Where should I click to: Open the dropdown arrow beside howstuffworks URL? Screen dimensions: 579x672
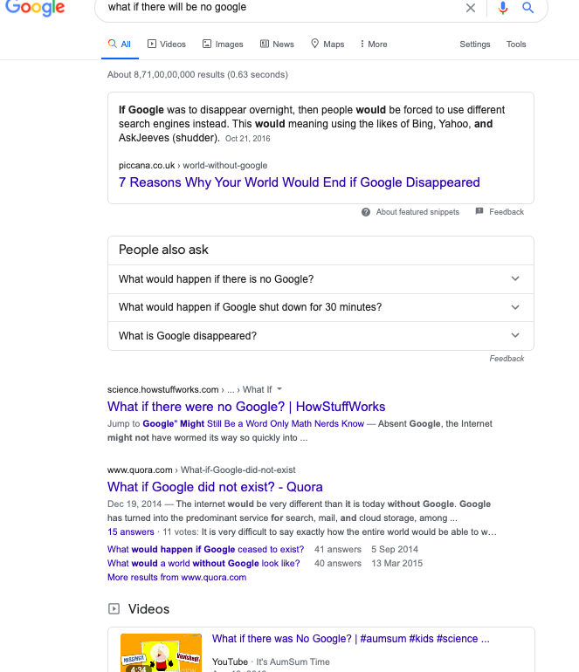[279, 389]
